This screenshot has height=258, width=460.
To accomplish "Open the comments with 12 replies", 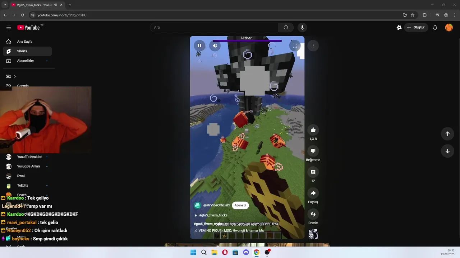I will (313, 172).
